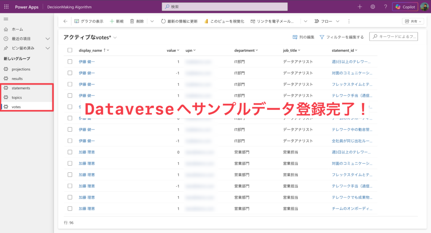Click the 列の編集 button
Image resolution: width=431 pixels, height=233 pixels.
coord(303,37)
